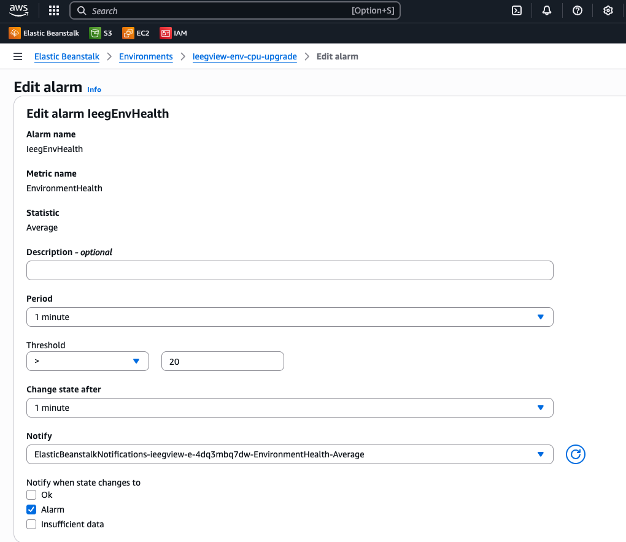This screenshot has height=542, width=626.
Task: Click the AWS search field
Action: [234, 11]
